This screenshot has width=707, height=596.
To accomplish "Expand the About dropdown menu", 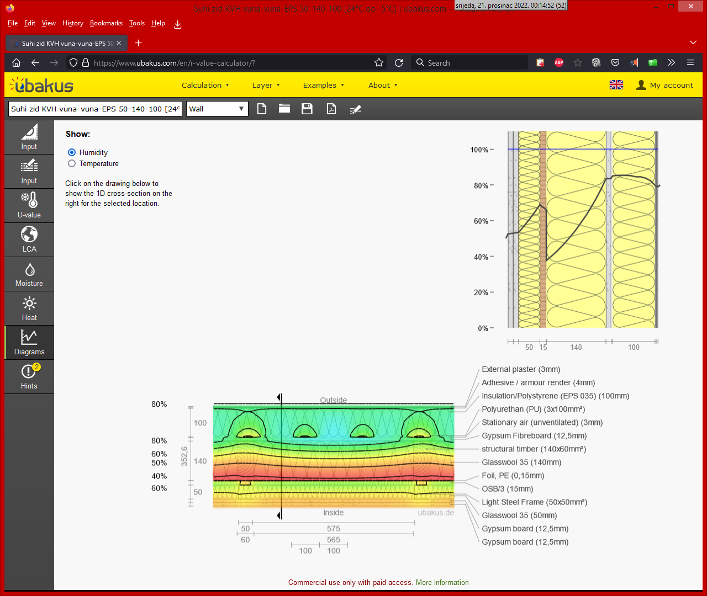I will (383, 85).
